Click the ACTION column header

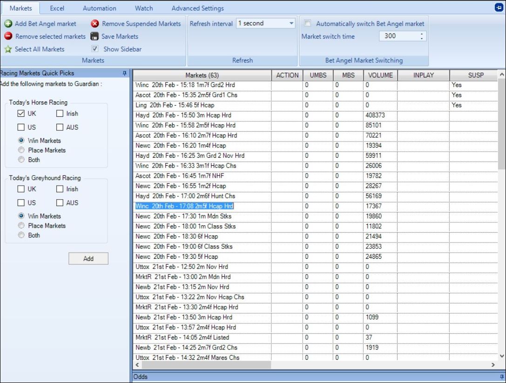287,75
